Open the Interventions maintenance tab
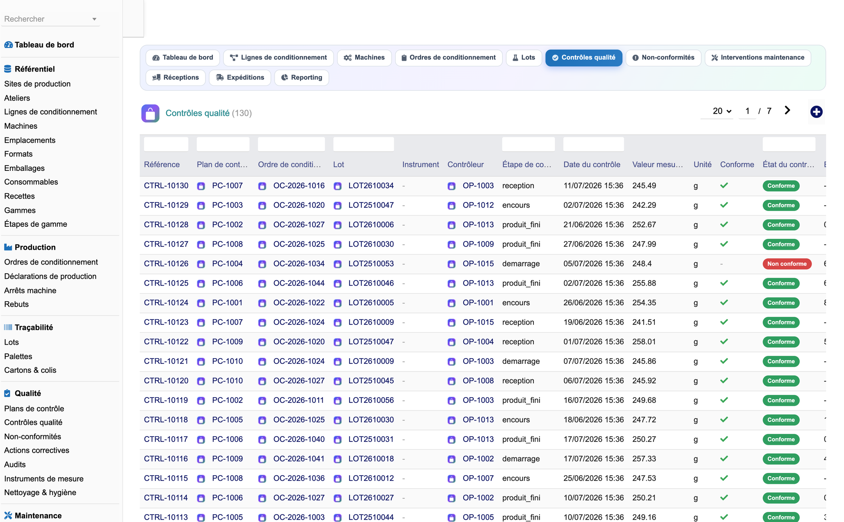Screen dimensions: 844x522 [758, 58]
